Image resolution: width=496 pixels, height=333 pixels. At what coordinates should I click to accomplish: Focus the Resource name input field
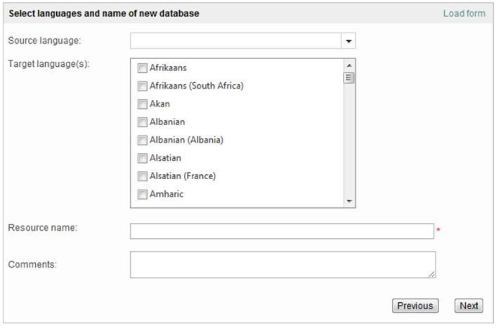click(282, 231)
